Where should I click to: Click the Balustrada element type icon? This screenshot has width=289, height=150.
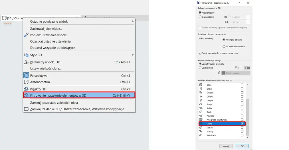201,135
